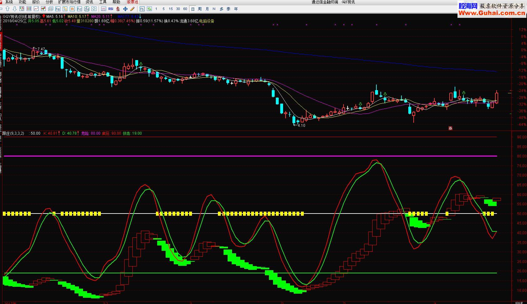Click the 疯狂: 90.00 label

(x=111, y=133)
